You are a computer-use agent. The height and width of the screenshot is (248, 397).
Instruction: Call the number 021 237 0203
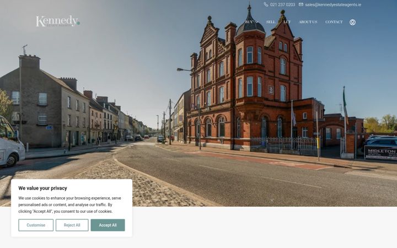pyautogui.click(x=282, y=4)
